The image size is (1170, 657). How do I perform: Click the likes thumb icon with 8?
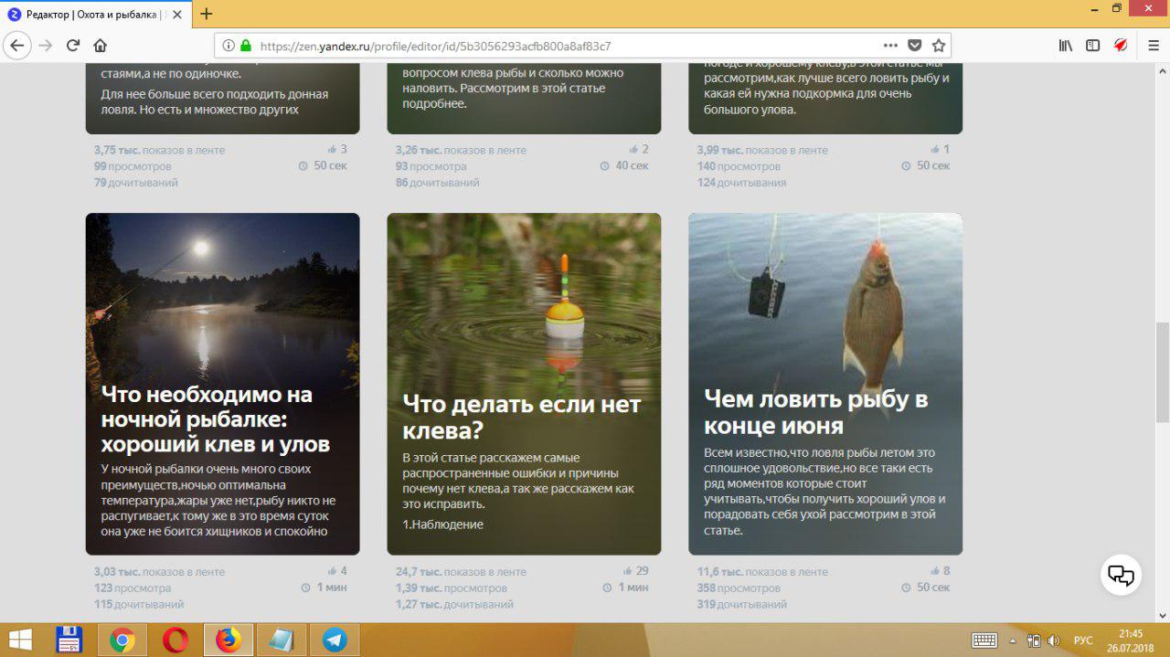[936, 571]
